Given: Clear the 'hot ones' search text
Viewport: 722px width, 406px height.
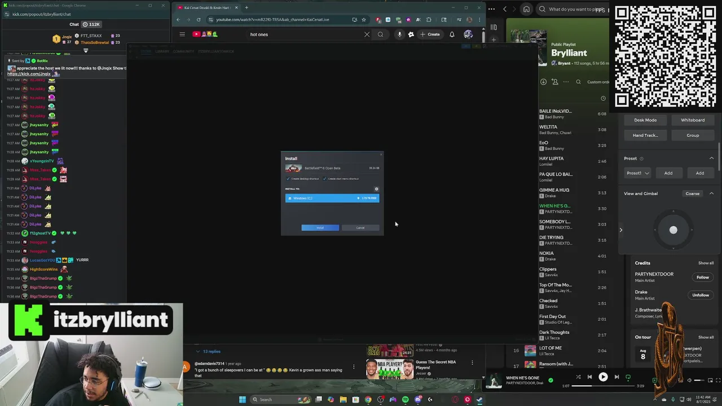Looking at the screenshot, I should pos(367,34).
